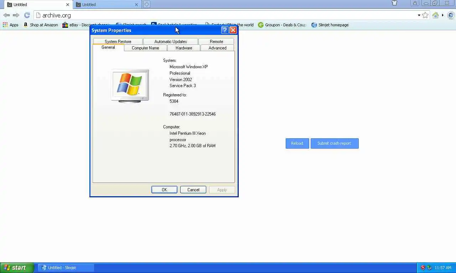Open a new tab with the plus button
The width and height of the screenshot is (456, 273).
click(x=146, y=4)
